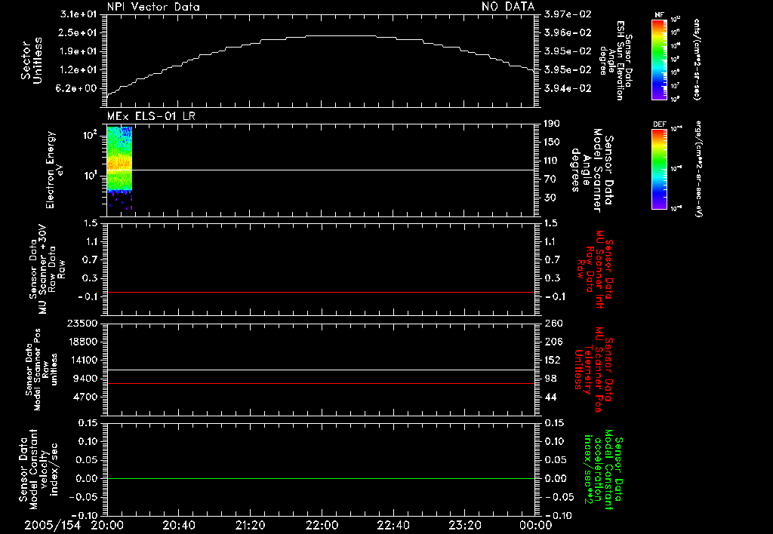Click the '1.9e+01' sector axis value
This screenshot has height=534, width=773.
pyautogui.click(x=79, y=51)
